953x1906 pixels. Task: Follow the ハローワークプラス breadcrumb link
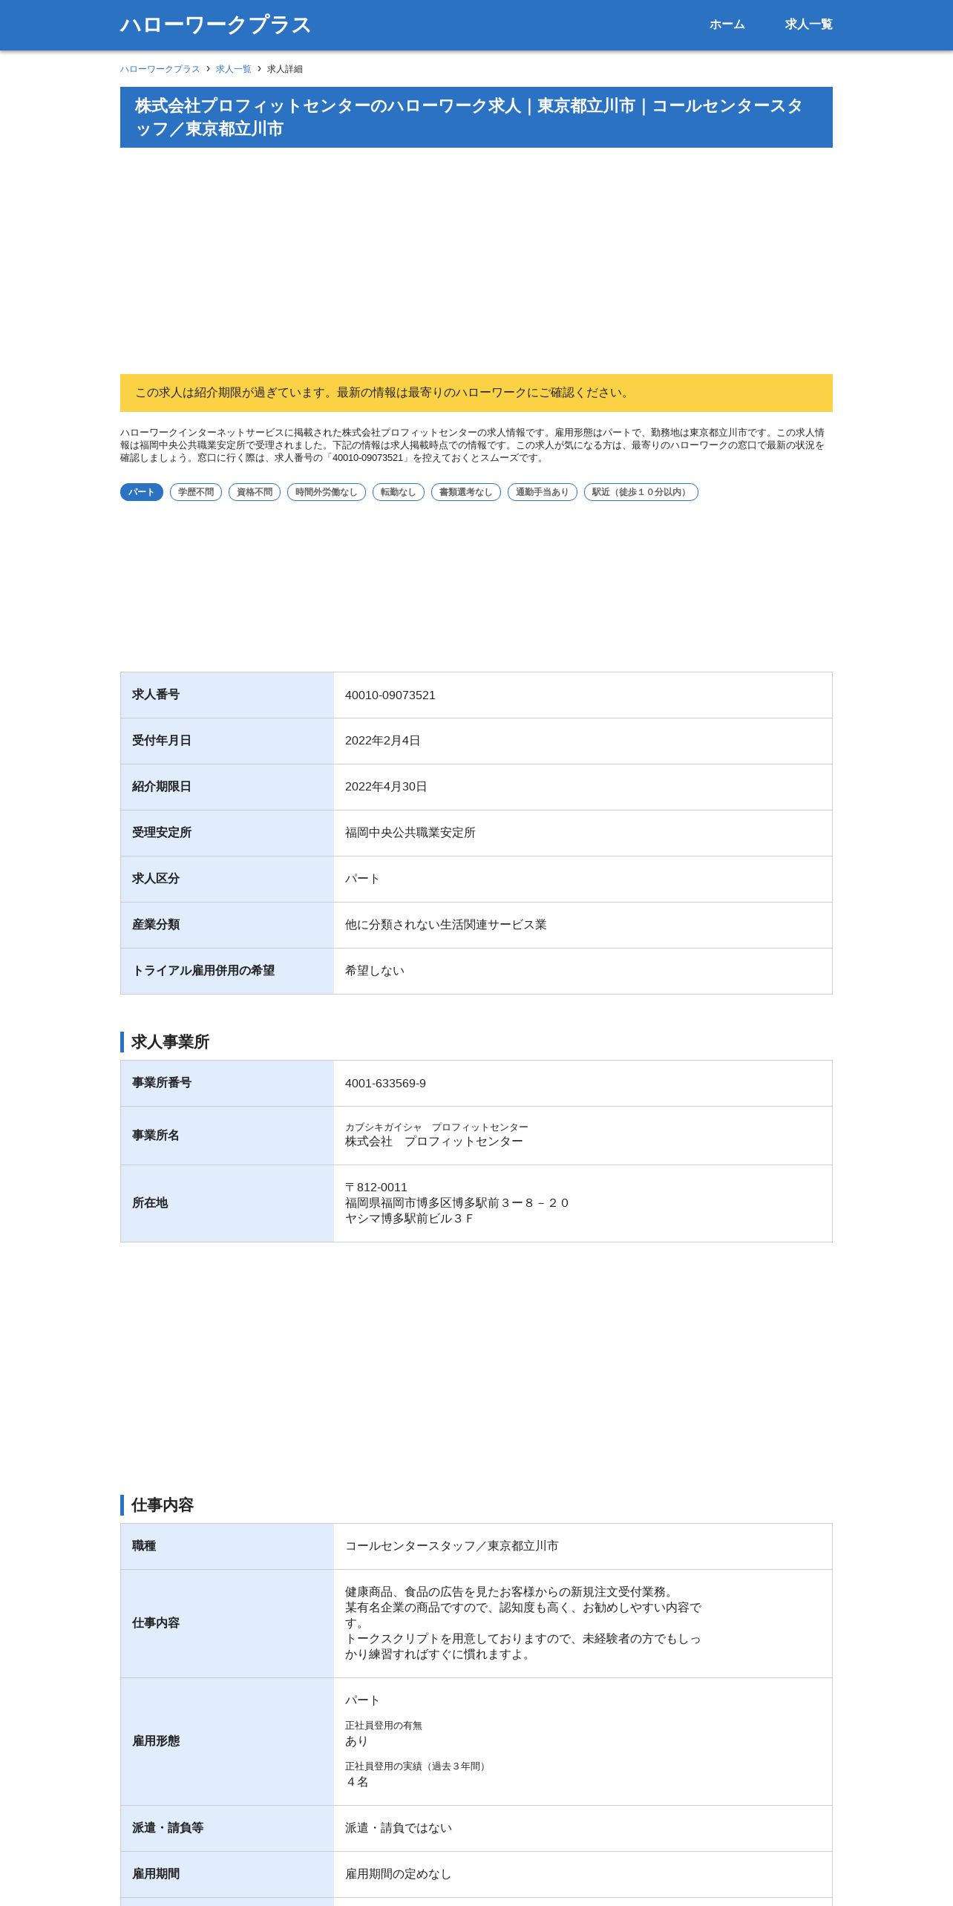tap(160, 69)
